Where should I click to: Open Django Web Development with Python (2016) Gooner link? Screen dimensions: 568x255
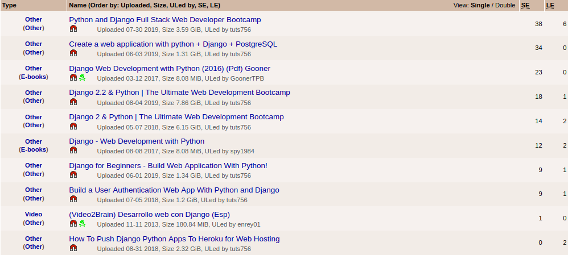pos(170,68)
